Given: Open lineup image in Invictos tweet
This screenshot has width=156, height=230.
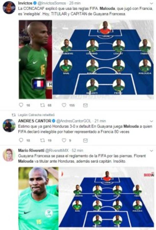Looking at the screenshot, I should 103,59.
